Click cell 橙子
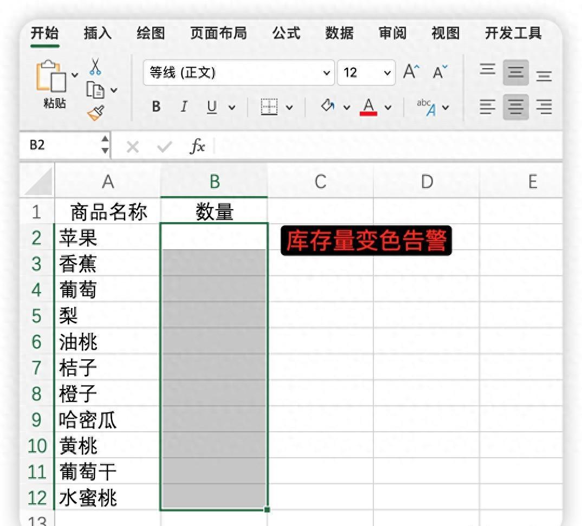Image resolution: width=582 pixels, height=526 pixels. click(x=108, y=393)
